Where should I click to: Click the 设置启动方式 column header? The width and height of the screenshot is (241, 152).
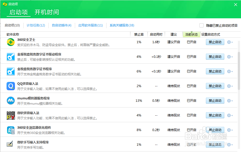click(x=211, y=35)
